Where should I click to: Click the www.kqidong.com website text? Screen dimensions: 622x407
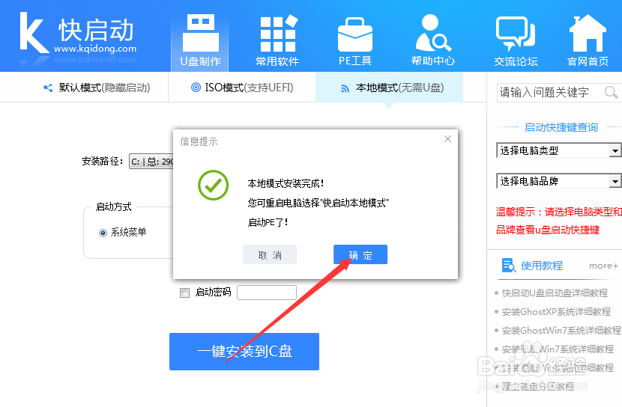95,49
